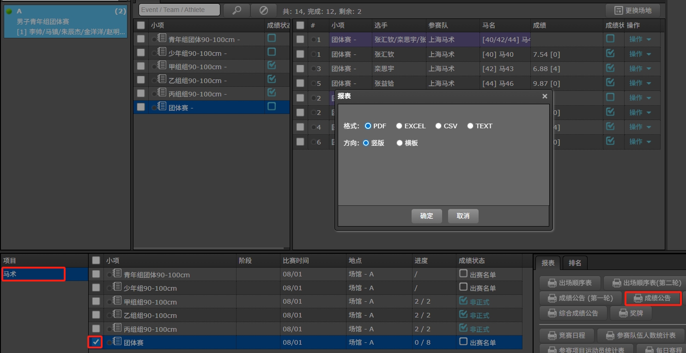Switch to the 排名 tab
The image size is (686, 353).
pos(575,263)
